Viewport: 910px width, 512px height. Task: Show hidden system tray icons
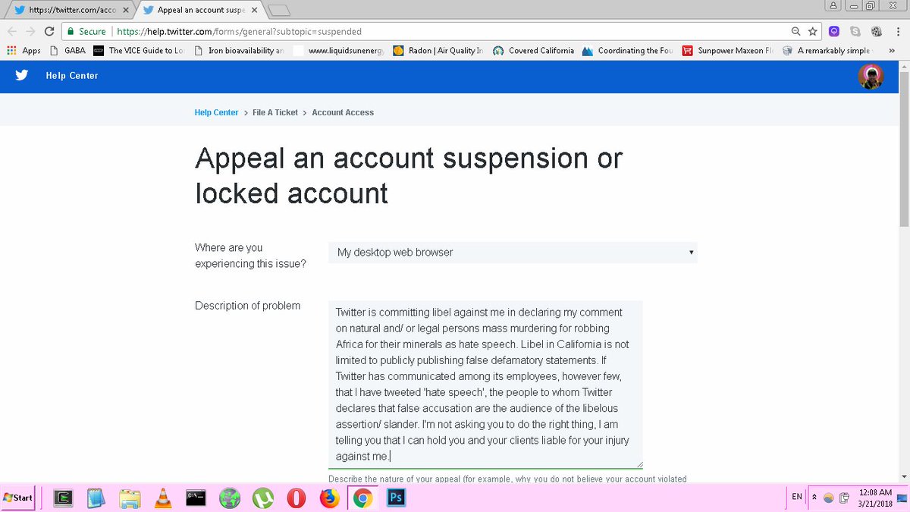[x=814, y=497]
